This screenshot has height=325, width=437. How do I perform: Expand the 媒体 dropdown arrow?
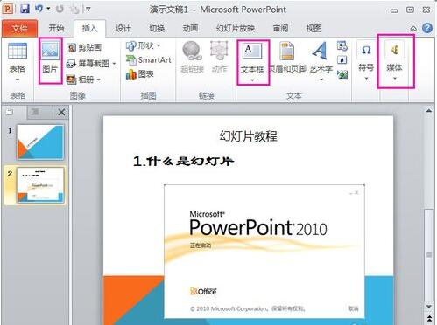point(395,79)
